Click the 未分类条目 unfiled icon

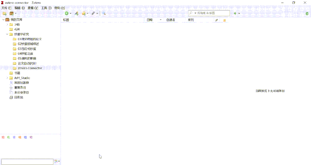click(11, 92)
